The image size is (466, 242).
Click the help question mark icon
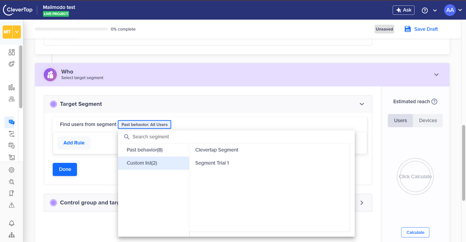pos(425,10)
